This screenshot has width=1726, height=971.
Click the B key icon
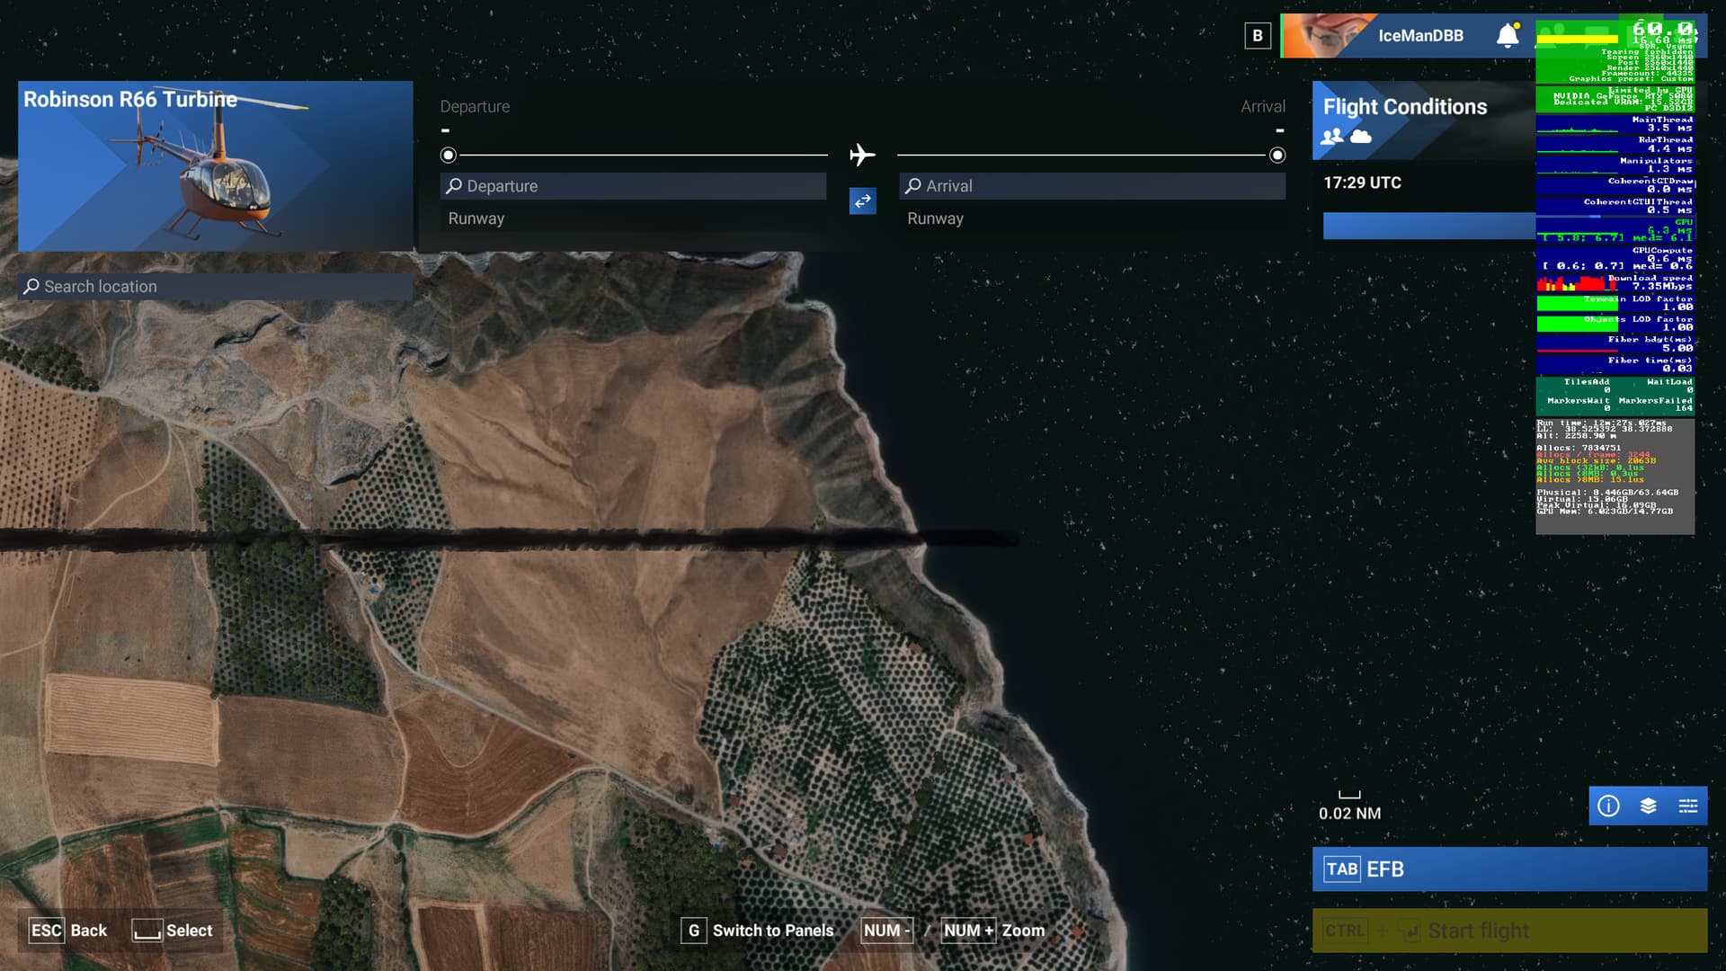[1258, 36]
